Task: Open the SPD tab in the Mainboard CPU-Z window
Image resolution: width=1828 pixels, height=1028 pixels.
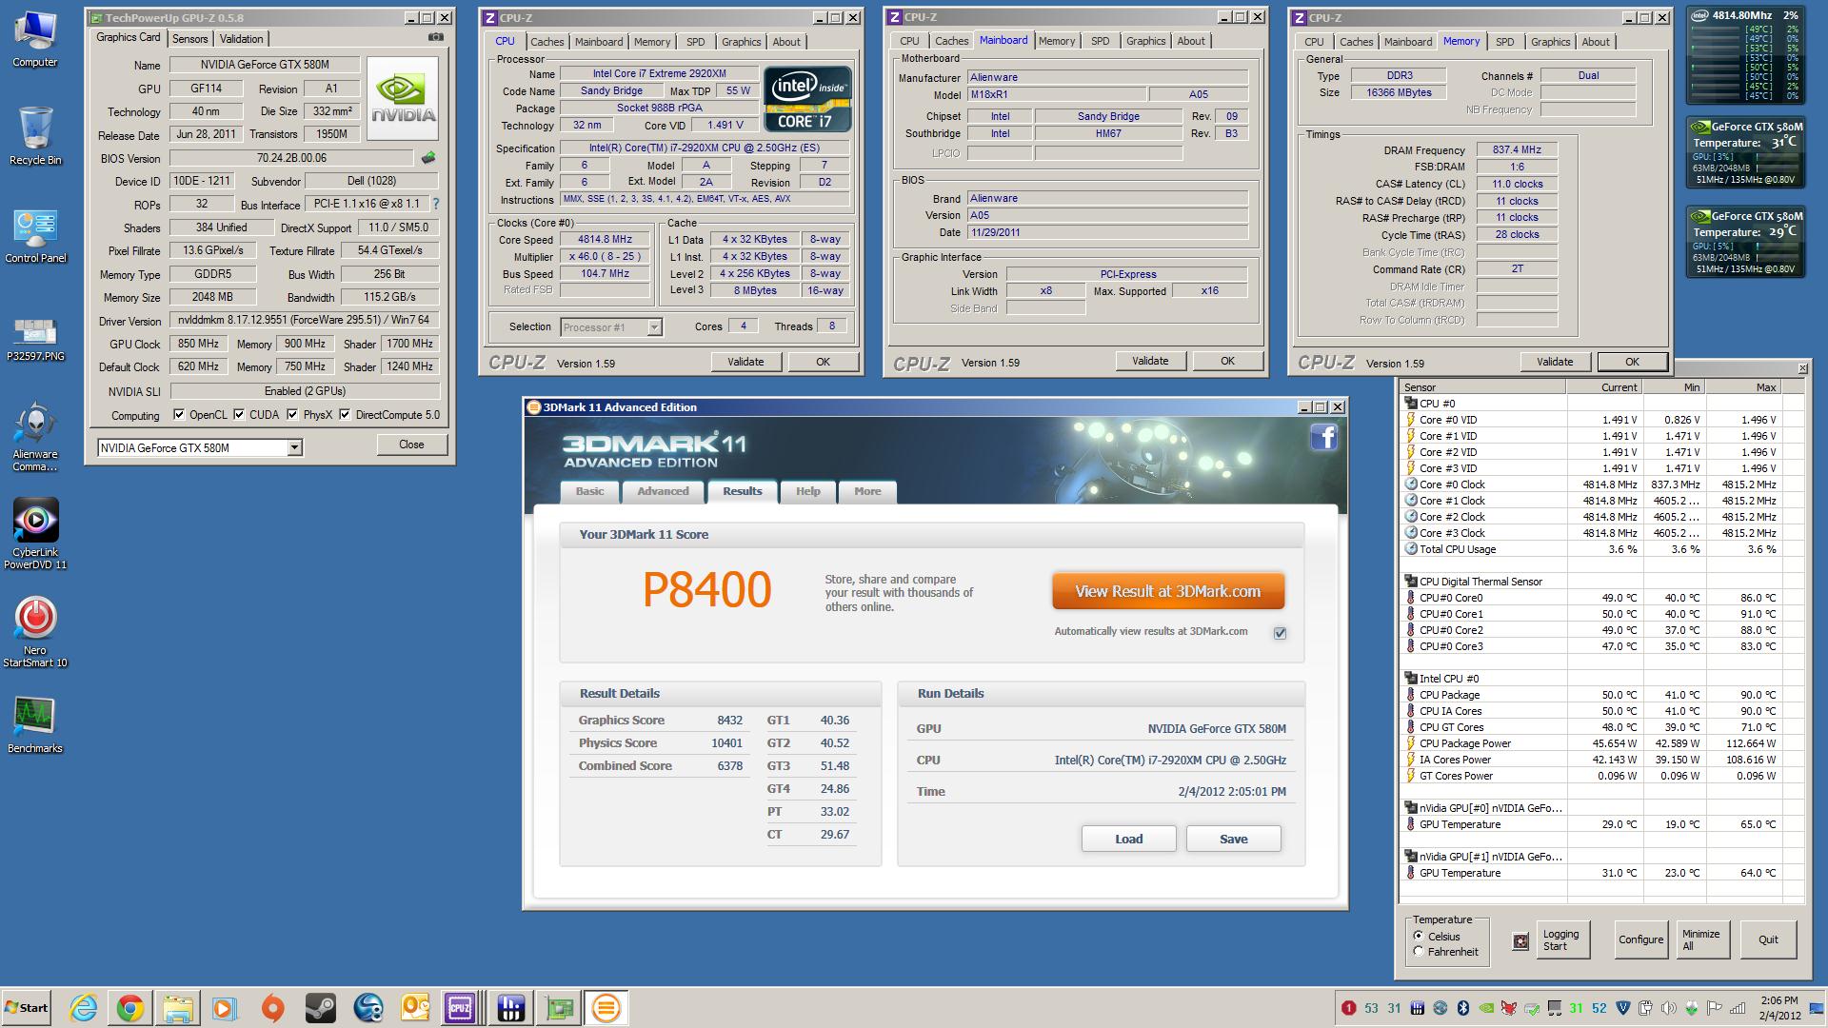Action: point(1100,41)
